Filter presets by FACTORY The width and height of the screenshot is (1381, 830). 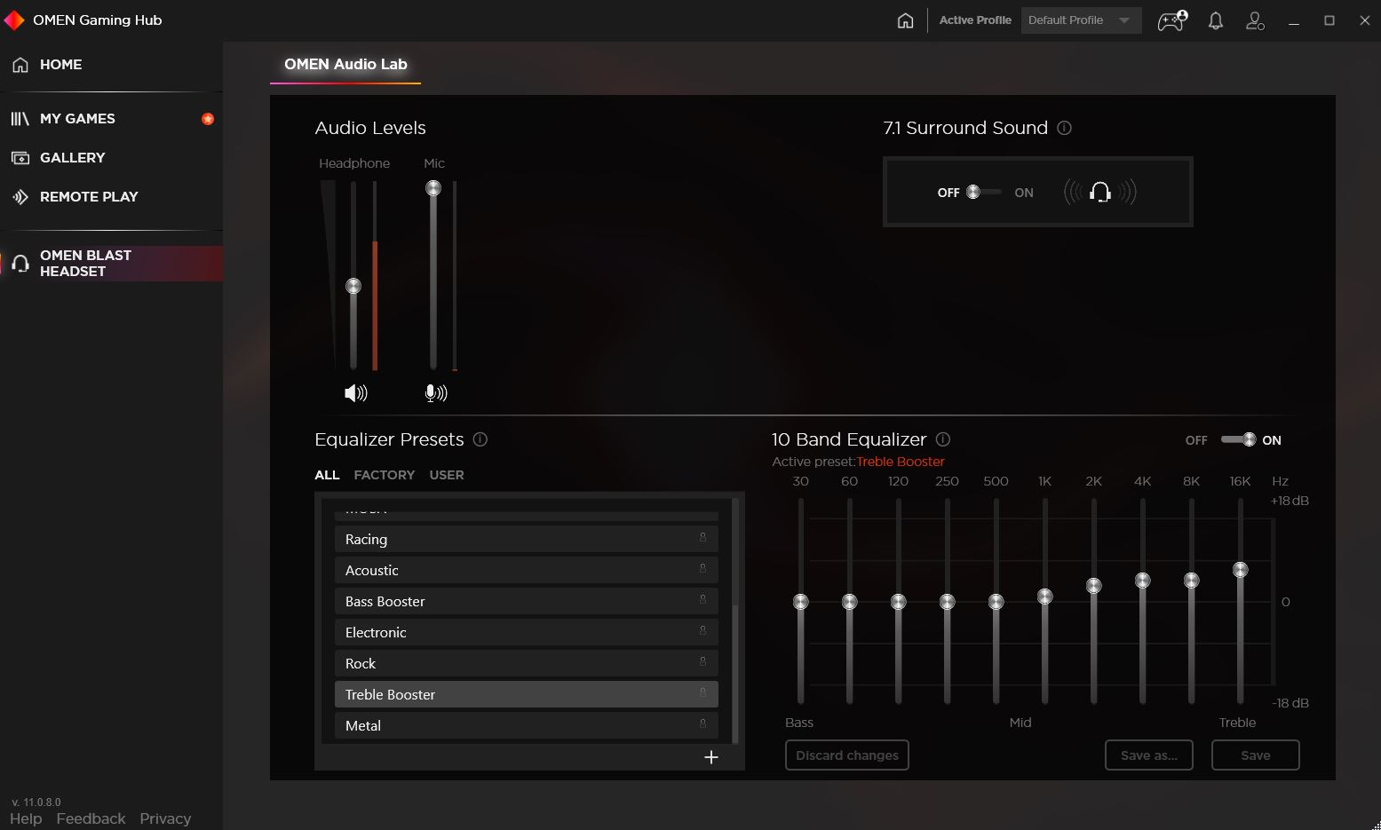point(384,475)
